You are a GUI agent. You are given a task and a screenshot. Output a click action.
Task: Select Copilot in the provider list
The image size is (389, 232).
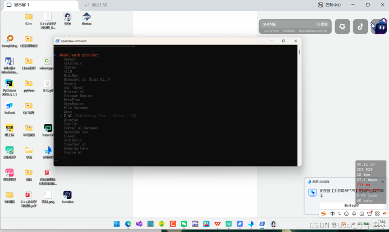[x=70, y=124]
